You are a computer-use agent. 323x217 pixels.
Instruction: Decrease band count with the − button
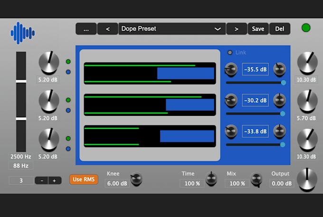click(42, 180)
